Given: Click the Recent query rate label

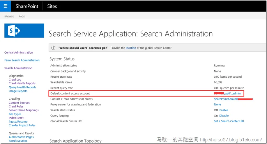Looking at the screenshot, I should click(62, 88).
